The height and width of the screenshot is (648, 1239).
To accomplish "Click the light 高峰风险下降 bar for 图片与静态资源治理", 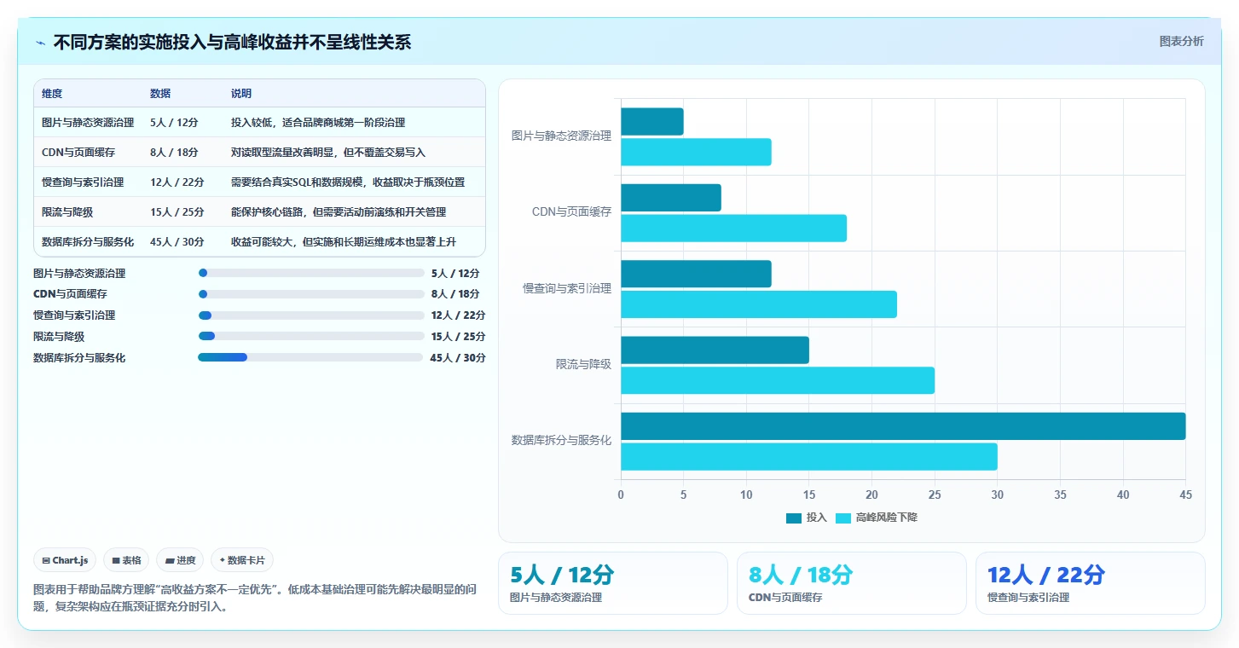I will click(696, 152).
